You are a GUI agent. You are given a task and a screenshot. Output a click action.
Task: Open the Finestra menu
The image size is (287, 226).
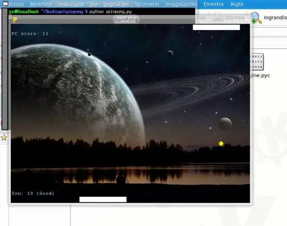(x=213, y=4)
